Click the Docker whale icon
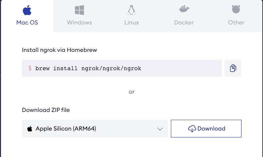Viewport: 263px width, 157px height. click(184, 9)
